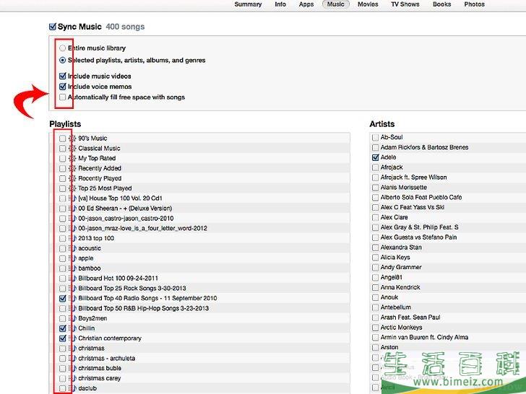The image size is (526, 394).
Task: Select the 00-jason_castro playlist name
Action: coord(126,219)
